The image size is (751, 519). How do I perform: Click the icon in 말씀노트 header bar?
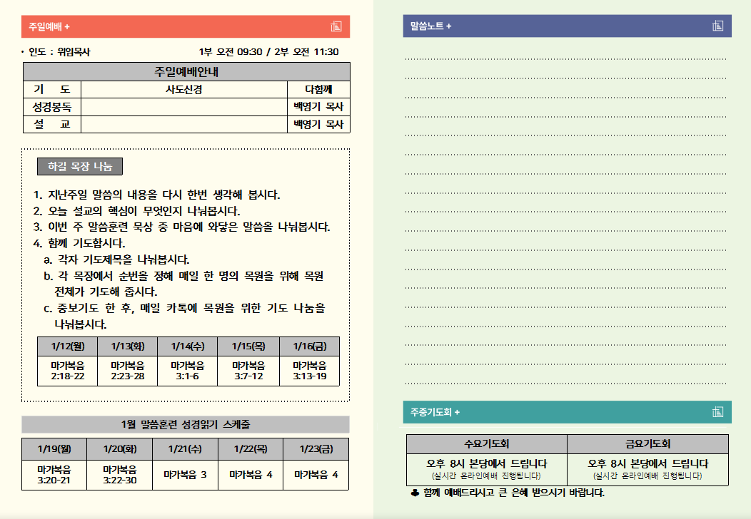[717, 26]
